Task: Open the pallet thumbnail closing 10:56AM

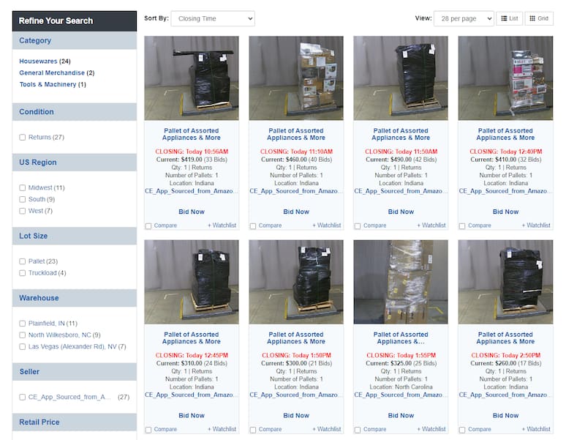Action: pyautogui.click(x=192, y=78)
